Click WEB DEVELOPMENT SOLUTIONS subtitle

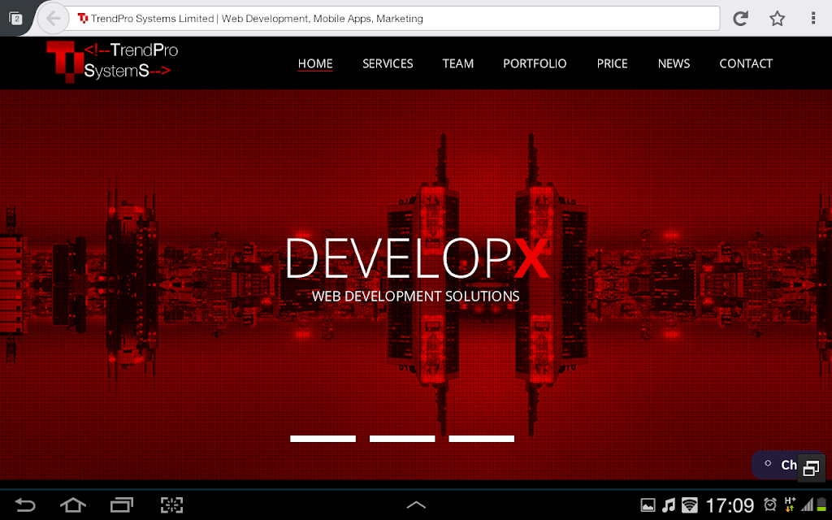(x=415, y=296)
